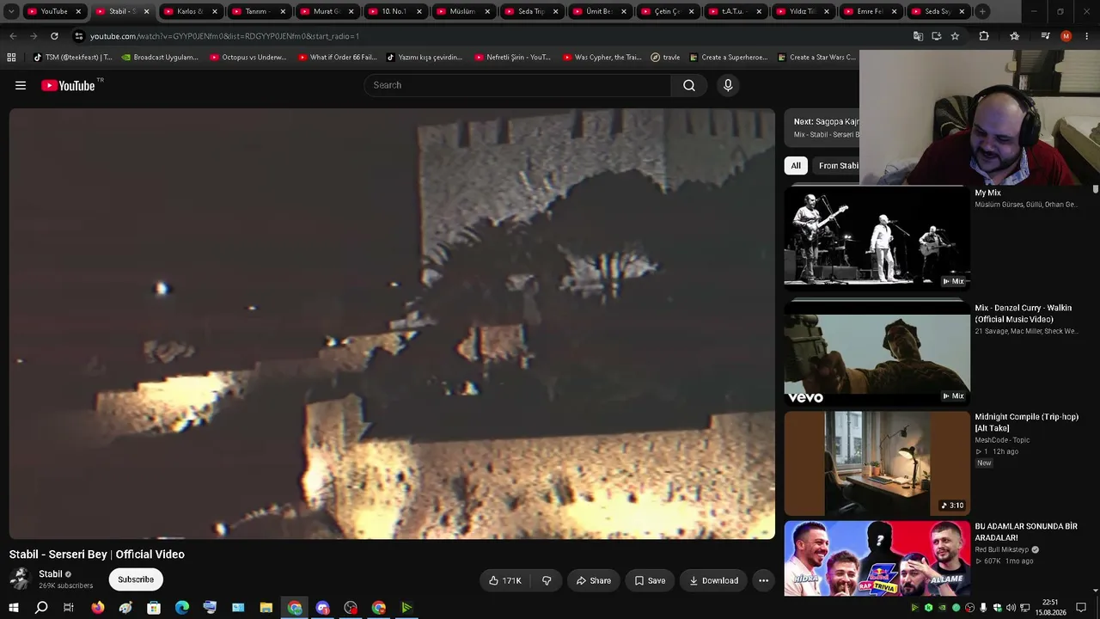
Task: Install the app using address bar icon
Action: (936, 36)
